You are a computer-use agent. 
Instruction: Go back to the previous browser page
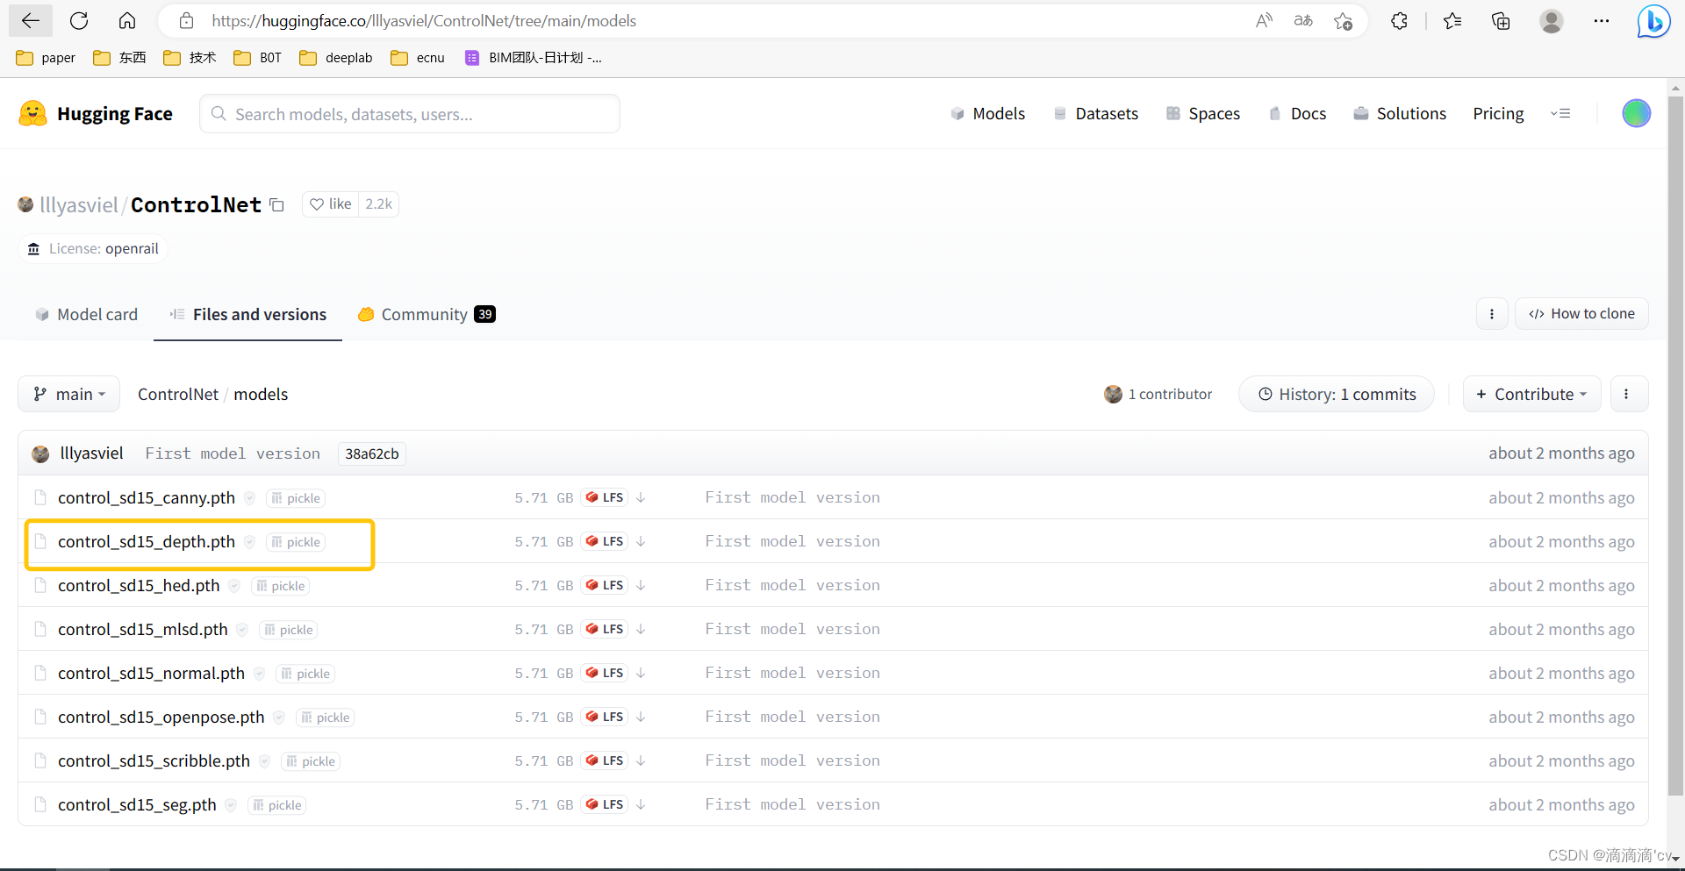pyautogui.click(x=31, y=21)
